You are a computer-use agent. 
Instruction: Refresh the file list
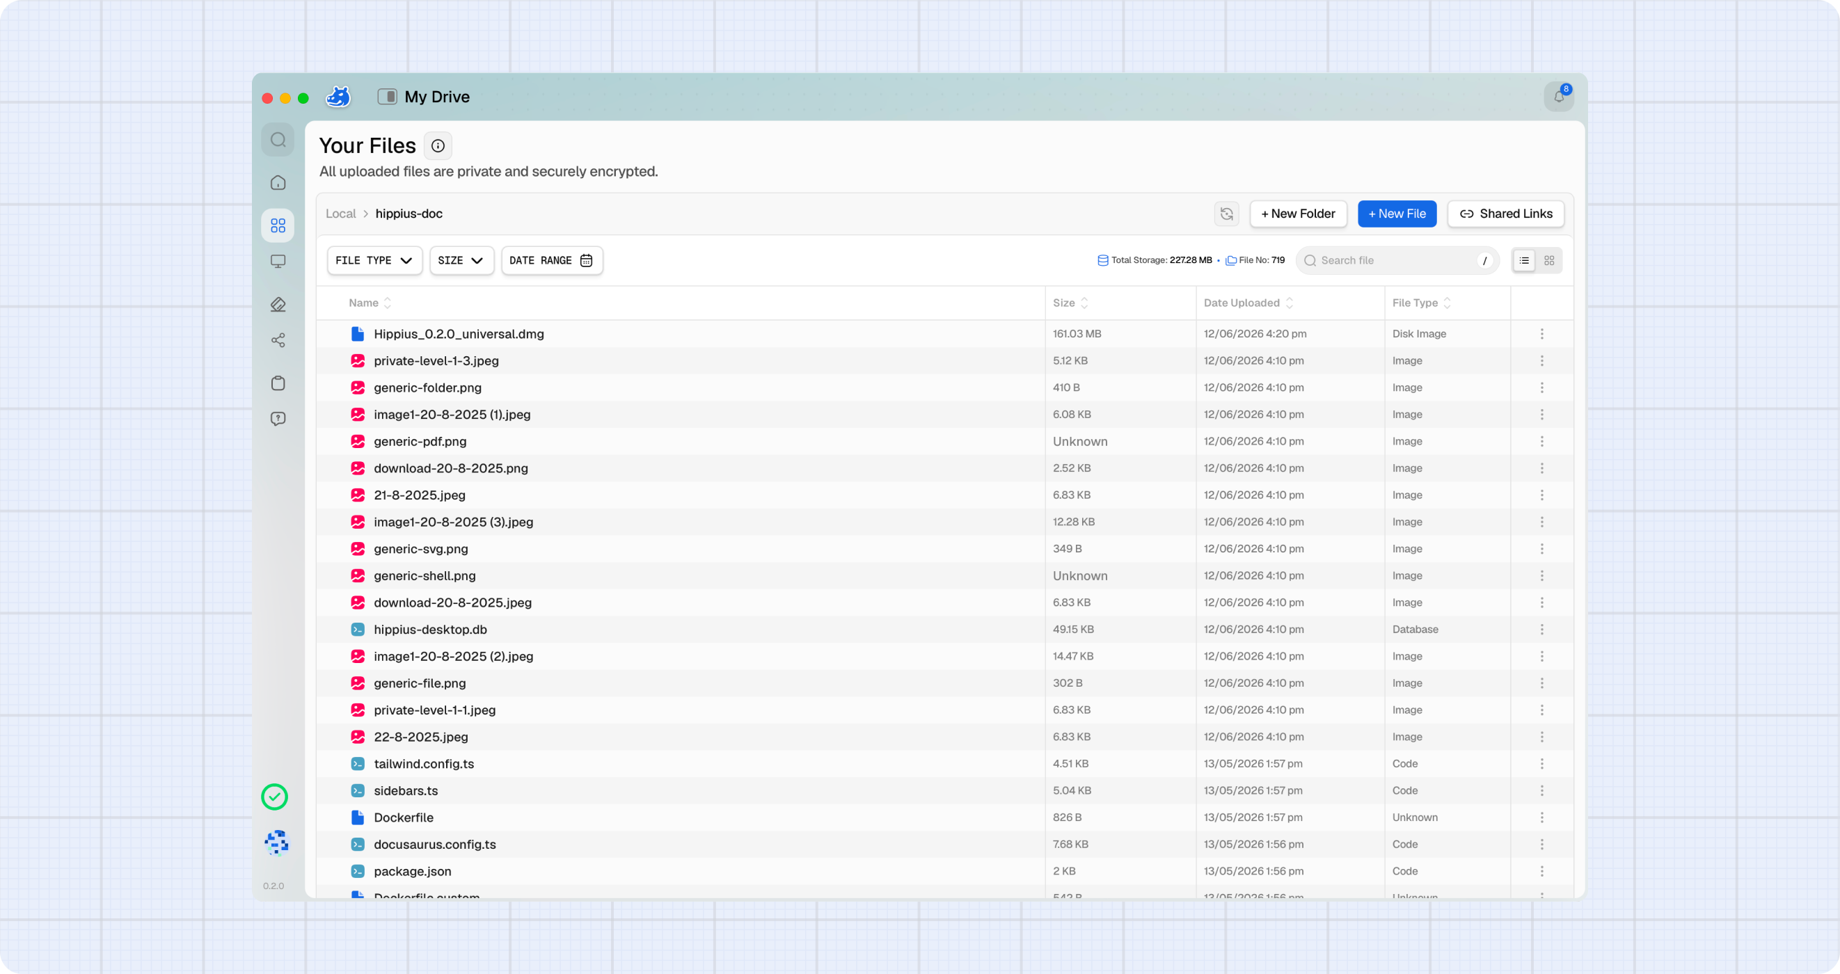click(x=1226, y=214)
